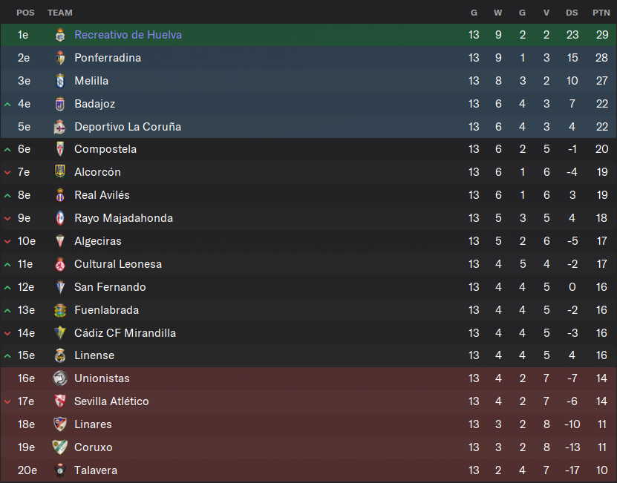Image resolution: width=617 pixels, height=483 pixels.
Task: Select the Cádiz CF Mirandilla team name
Action: (x=125, y=332)
